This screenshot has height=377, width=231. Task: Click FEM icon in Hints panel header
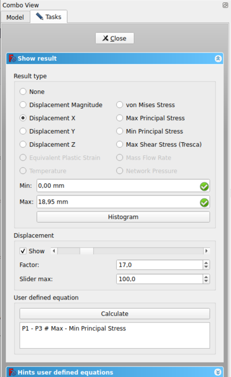(x=12, y=372)
